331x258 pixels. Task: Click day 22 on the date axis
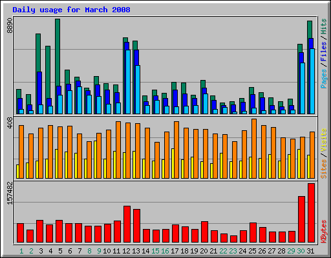pos(223,251)
